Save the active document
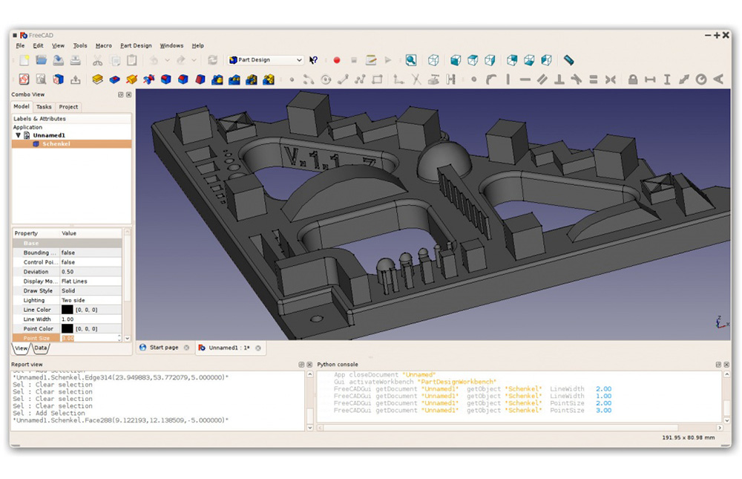This screenshot has height=479, width=742. pos(58,60)
